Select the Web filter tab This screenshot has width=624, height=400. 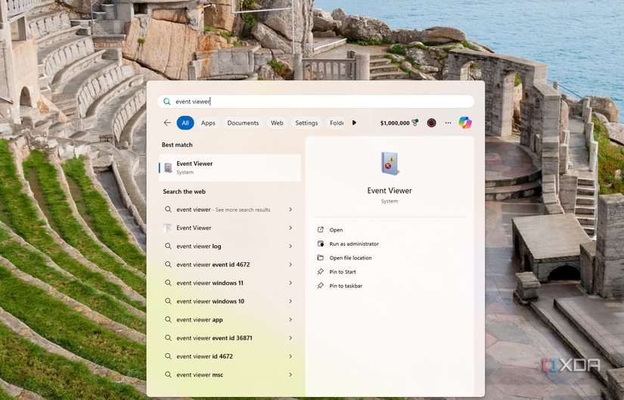[x=277, y=123]
